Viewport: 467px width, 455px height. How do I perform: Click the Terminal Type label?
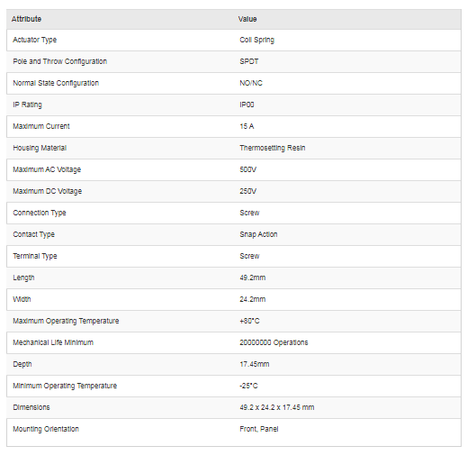pos(35,256)
